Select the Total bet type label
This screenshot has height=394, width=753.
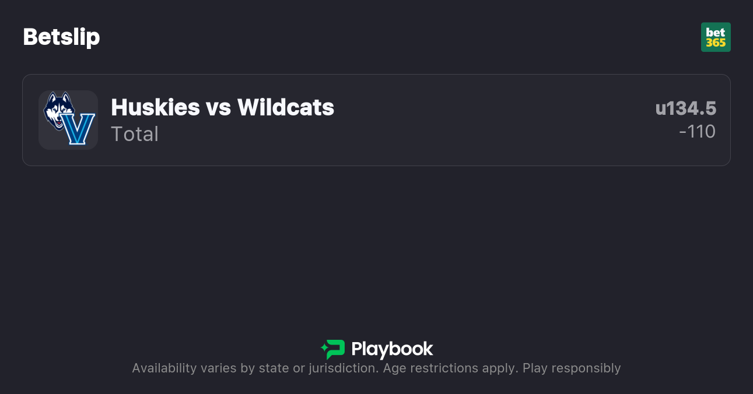click(x=135, y=134)
